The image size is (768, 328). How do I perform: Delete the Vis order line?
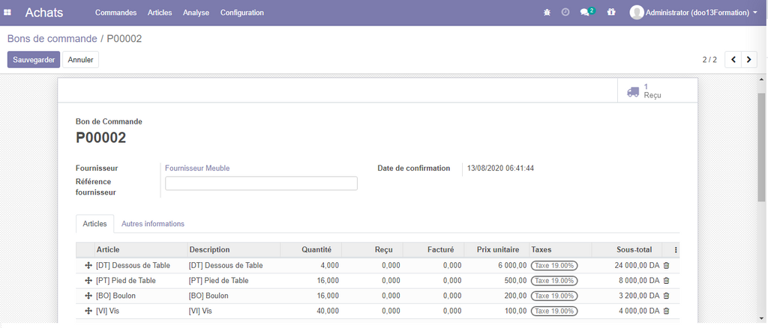(x=666, y=311)
